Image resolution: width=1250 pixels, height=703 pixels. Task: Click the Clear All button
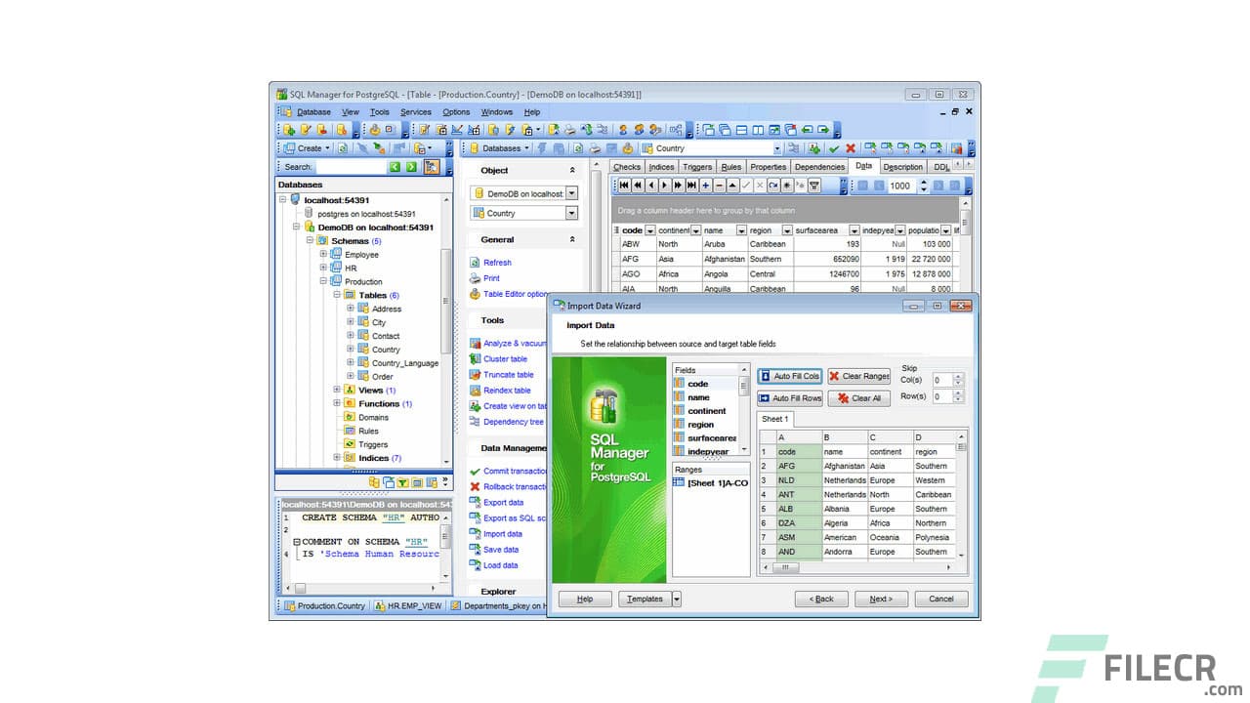[859, 397]
